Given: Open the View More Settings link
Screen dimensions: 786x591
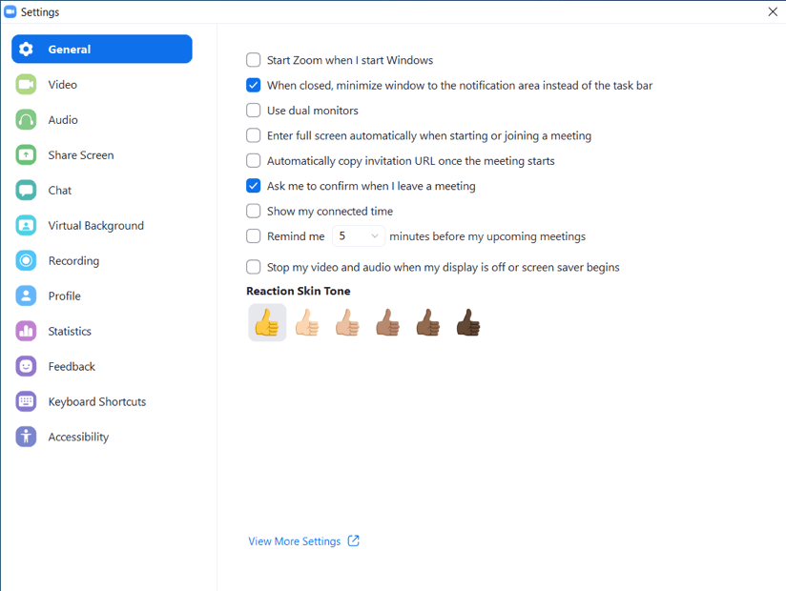Looking at the screenshot, I should (x=303, y=541).
